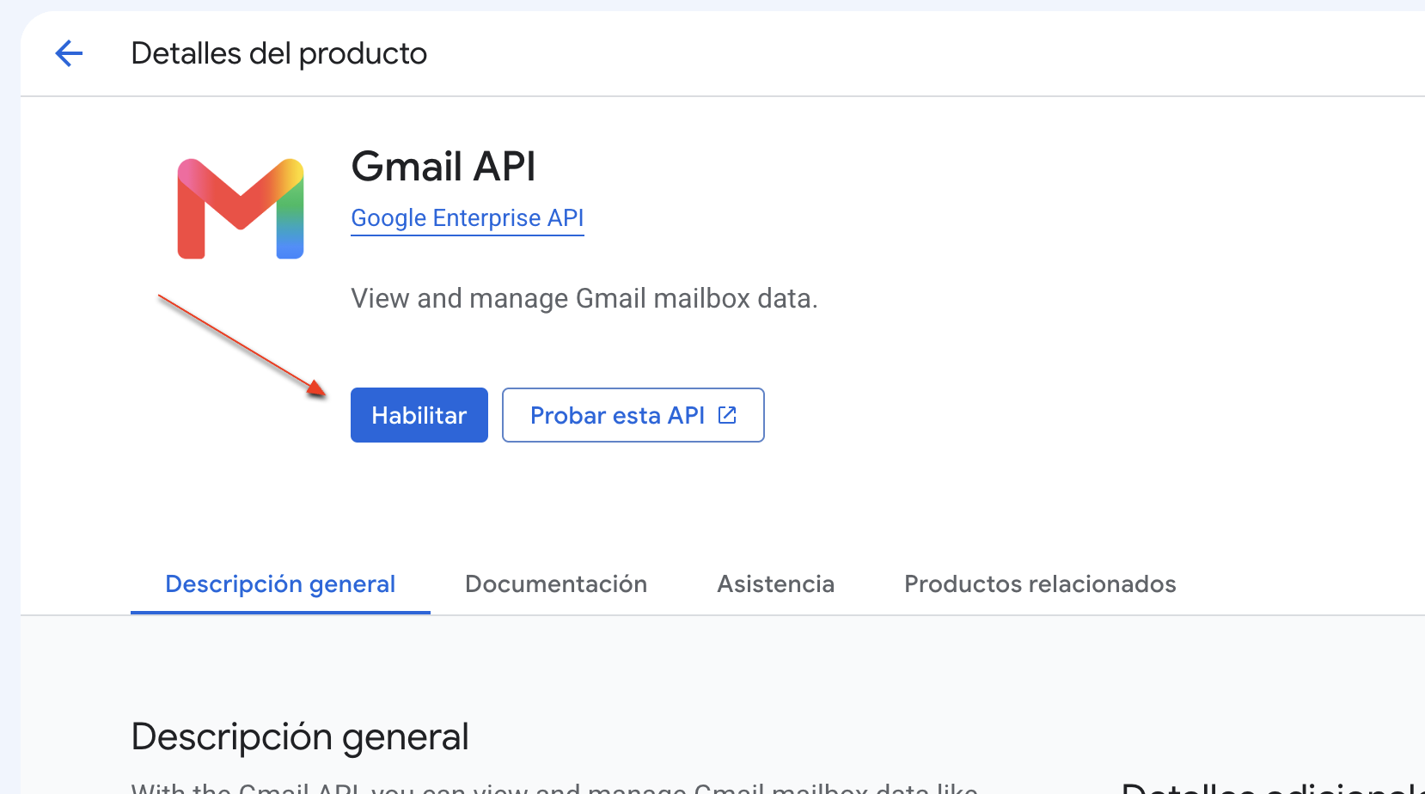This screenshot has height=794, width=1425.
Task: Click the Descripción general section heading
Action: [300, 737]
